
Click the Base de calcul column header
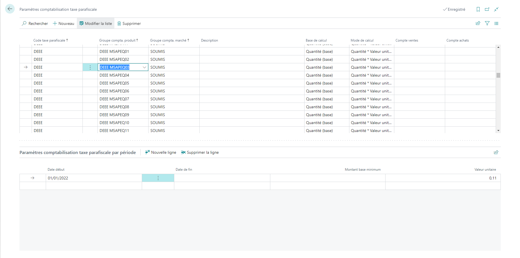pos(316,40)
